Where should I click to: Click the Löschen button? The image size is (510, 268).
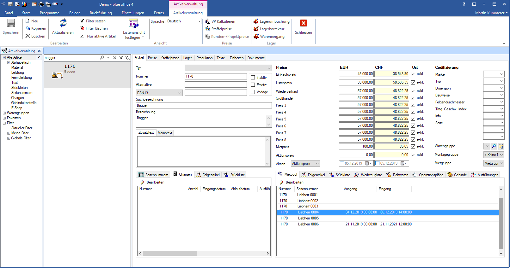pos(35,36)
